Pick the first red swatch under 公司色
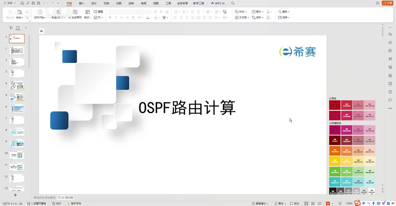396x206 pixels. [x=335, y=105]
